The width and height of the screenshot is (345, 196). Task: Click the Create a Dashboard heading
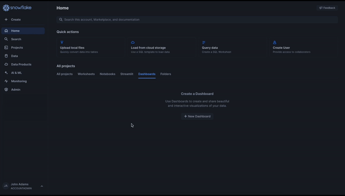click(197, 94)
